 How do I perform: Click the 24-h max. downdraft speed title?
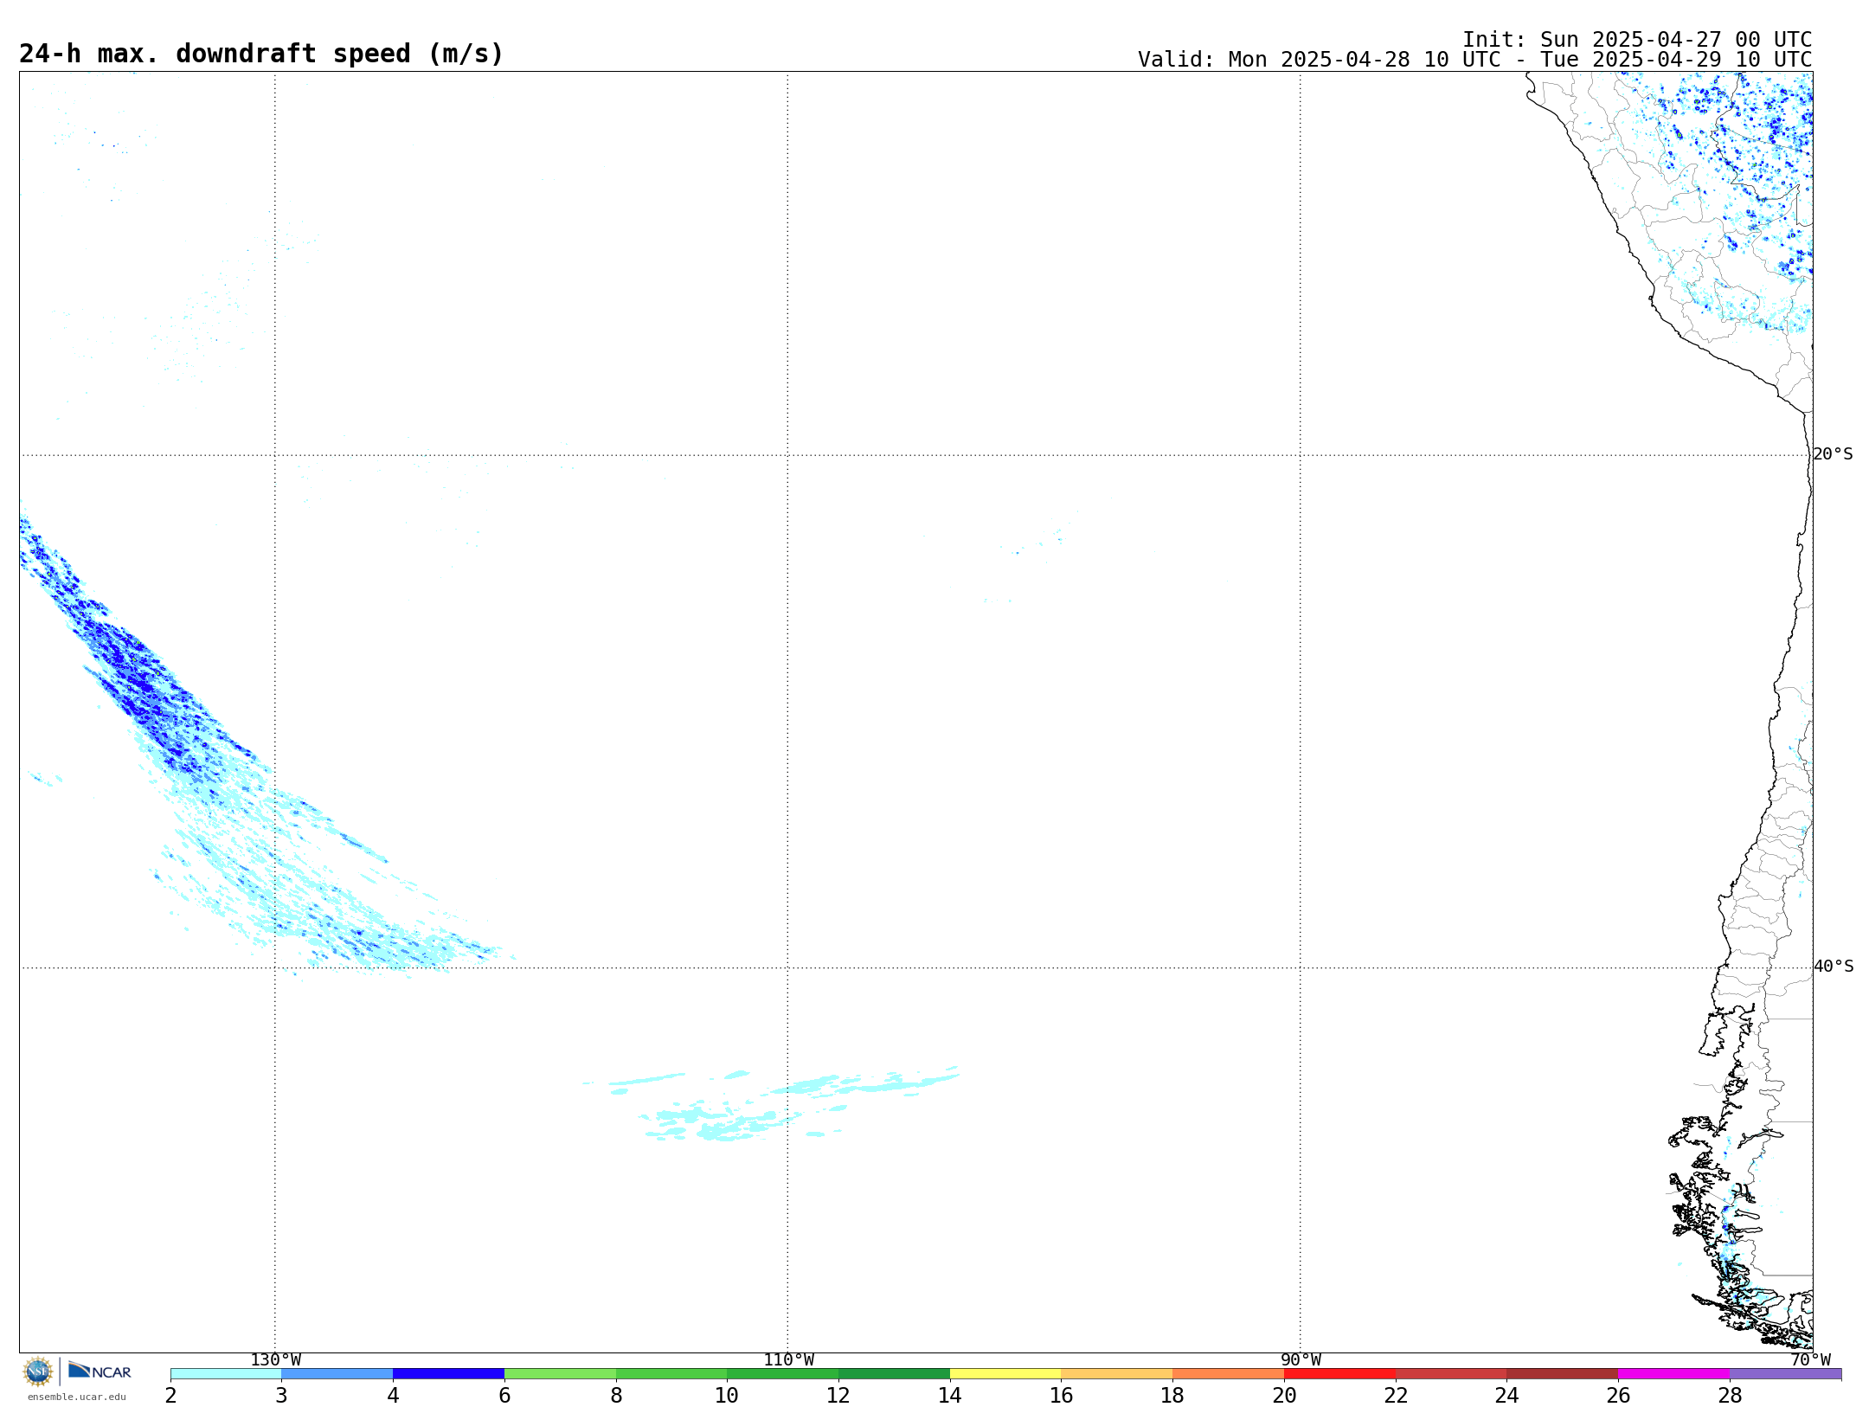261,54
